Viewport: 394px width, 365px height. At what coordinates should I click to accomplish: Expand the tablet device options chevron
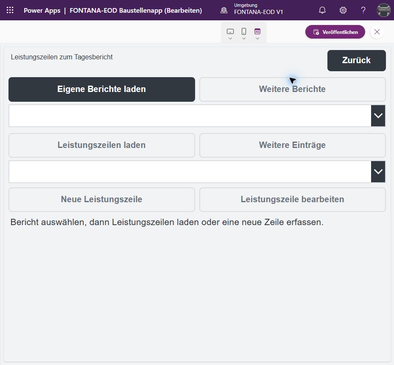[x=230, y=39]
